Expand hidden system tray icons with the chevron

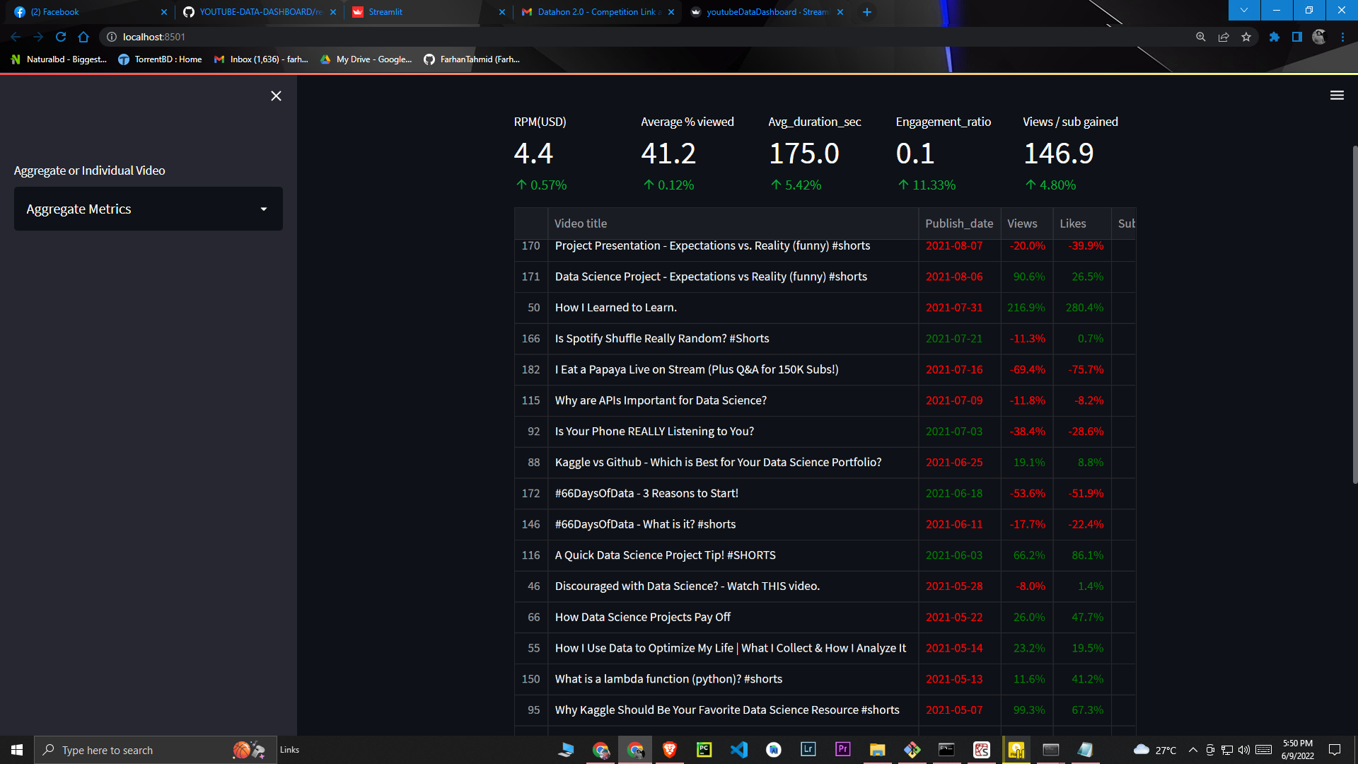[1192, 750]
